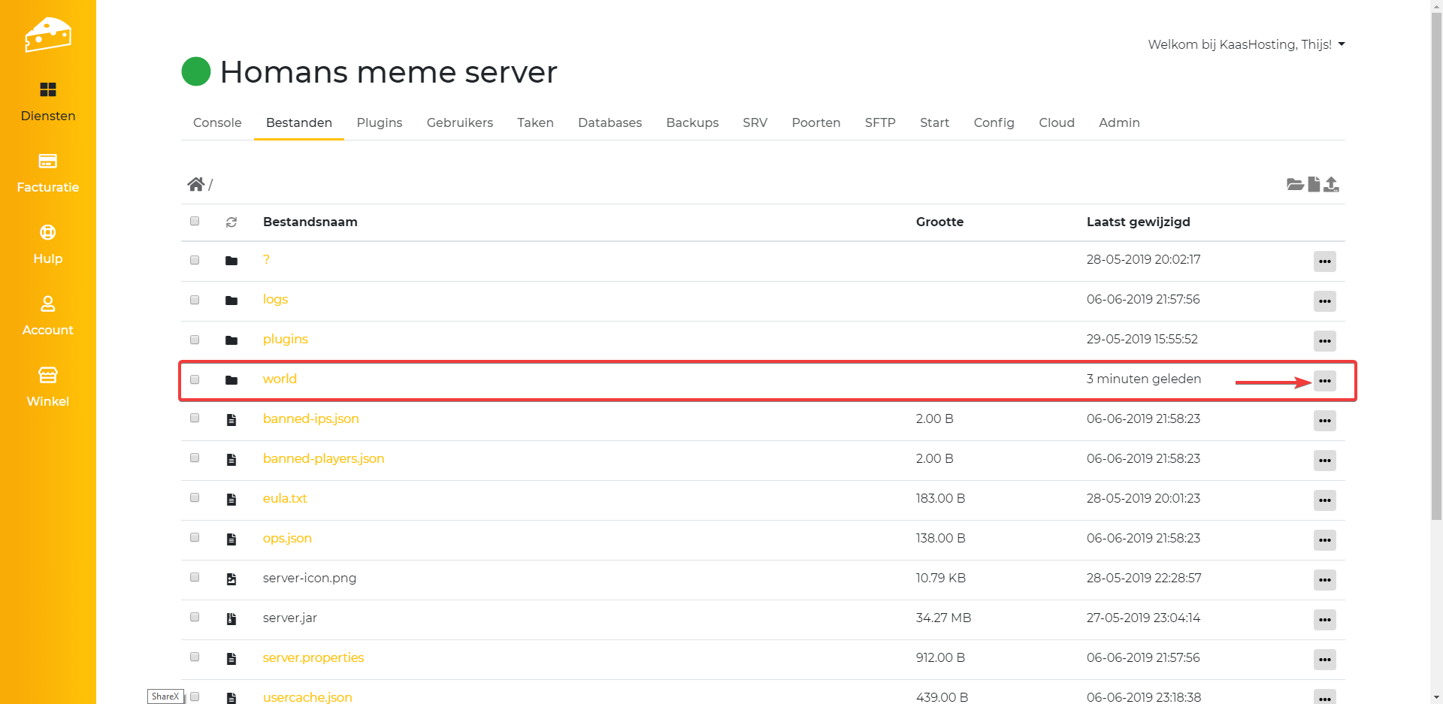The image size is (1443, 704).
Task: Open the server.properties file link
Action: click(x=313, y=657)
